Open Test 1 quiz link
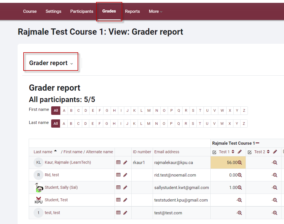Image resolution: width=284 pixels, height=224 pixels. [x=224, y=152]
